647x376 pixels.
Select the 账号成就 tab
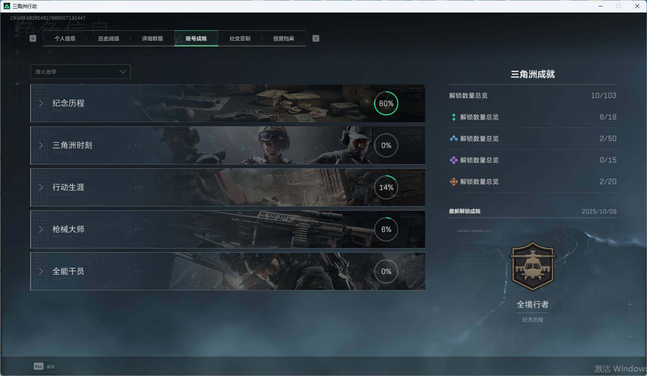[196, 38]
